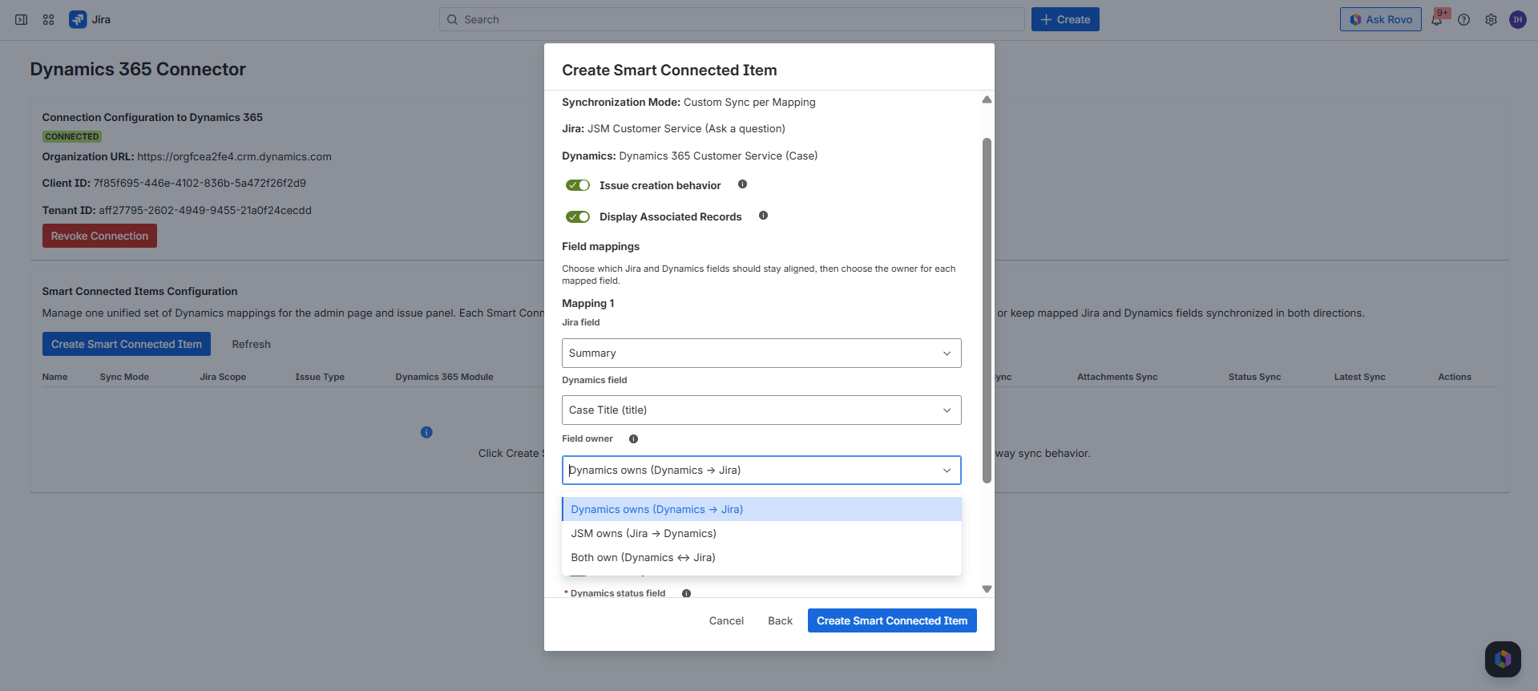Click the scrollbar up arrow in dialog
The image size is (1538, 691).
point(987,99)
